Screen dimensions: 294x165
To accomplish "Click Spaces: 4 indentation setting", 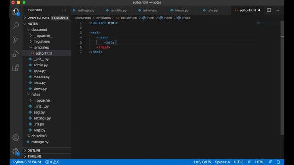I will pyautogui.click(x=222, y=162).
